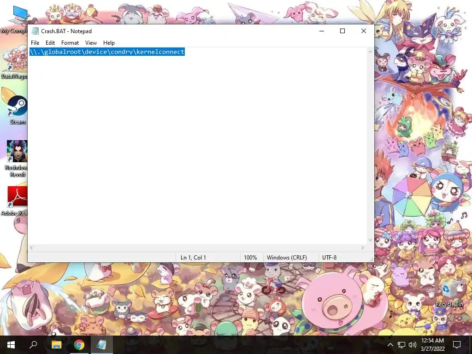
Task: Click the 100% zoom status entry
Action: (250, 258)
